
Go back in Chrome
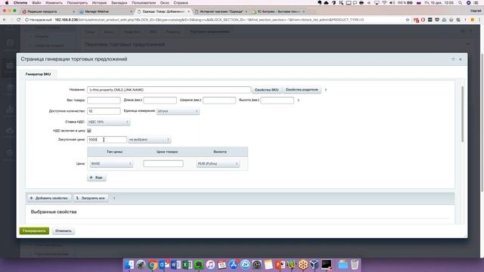click(x=5, y=20)
